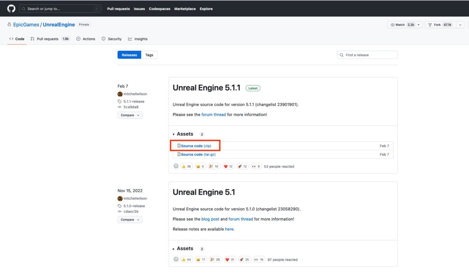Toggle the laugh reaction showing 5
This screenshot has height=273, width=469.
point(200,166)
